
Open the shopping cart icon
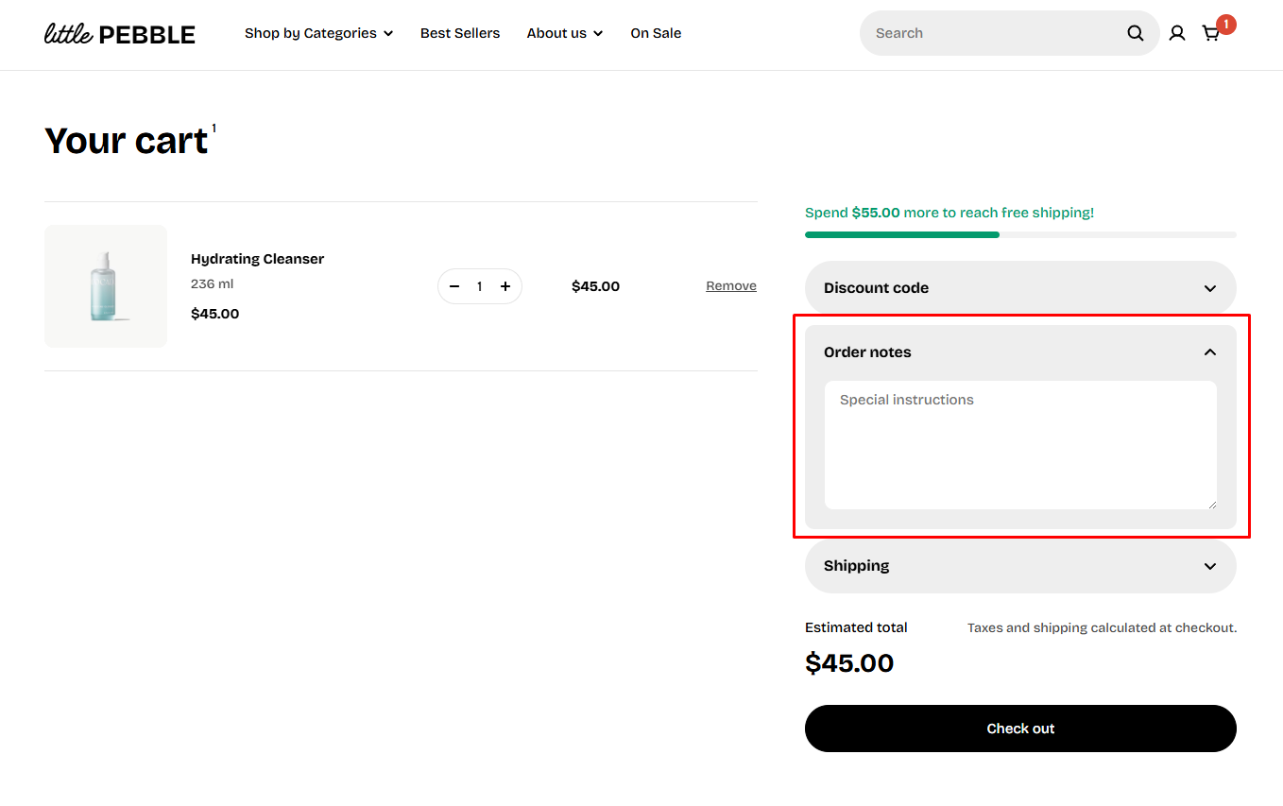1210,33
